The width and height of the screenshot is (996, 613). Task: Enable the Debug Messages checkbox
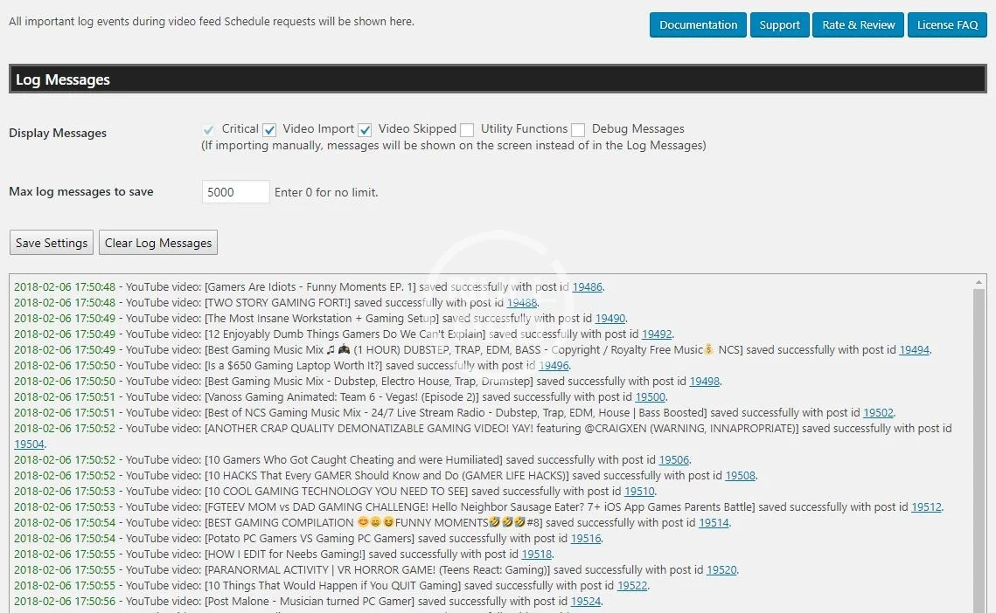pos(578,130)
